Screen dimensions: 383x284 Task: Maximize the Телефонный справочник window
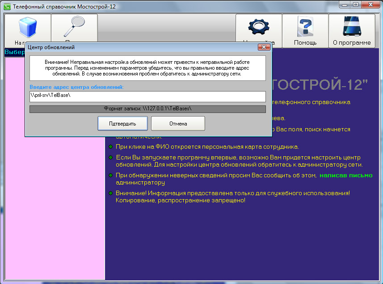pyautogui.click(x=356, y=4)
